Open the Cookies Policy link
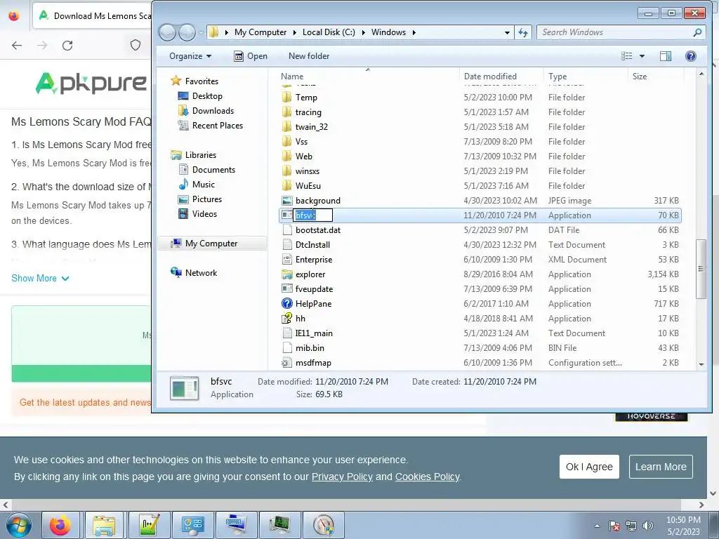Viewport: 719px width, 539px height. click(428, 477)
